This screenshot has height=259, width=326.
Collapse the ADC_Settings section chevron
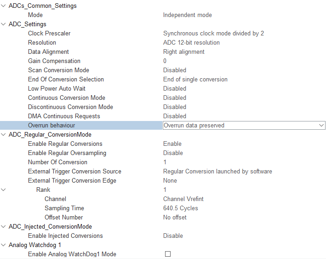coord(3,24)
